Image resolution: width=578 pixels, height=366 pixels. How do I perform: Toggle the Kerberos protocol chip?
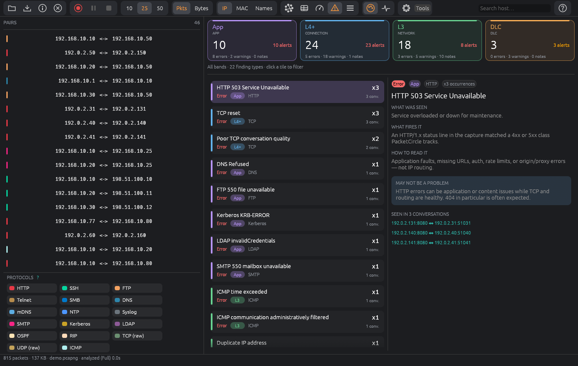coord(85,324)
